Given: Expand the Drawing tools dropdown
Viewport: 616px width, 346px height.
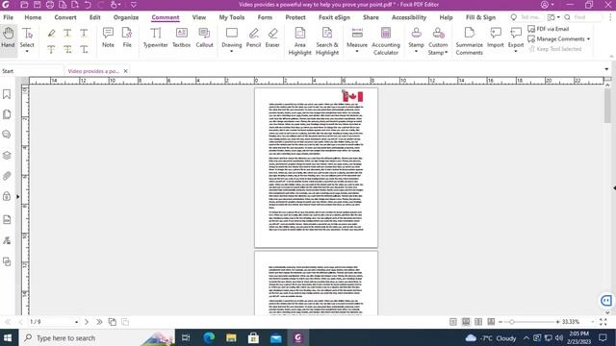Looking at the screenshot, I should (231, 51).
